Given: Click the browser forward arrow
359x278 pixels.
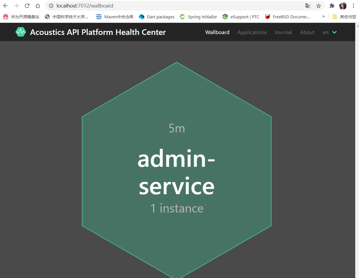Looking at the screenshot, I should [x=16, y=6].
